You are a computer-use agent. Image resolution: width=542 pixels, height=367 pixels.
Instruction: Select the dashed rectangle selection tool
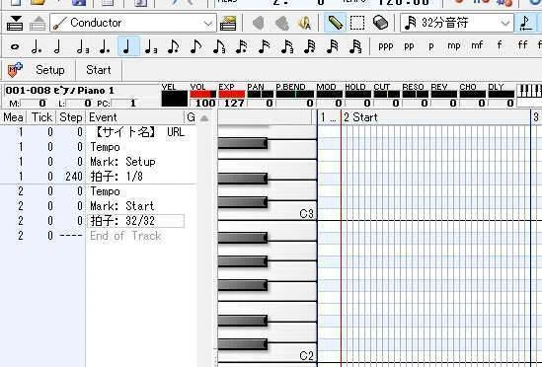coord(357,23)
